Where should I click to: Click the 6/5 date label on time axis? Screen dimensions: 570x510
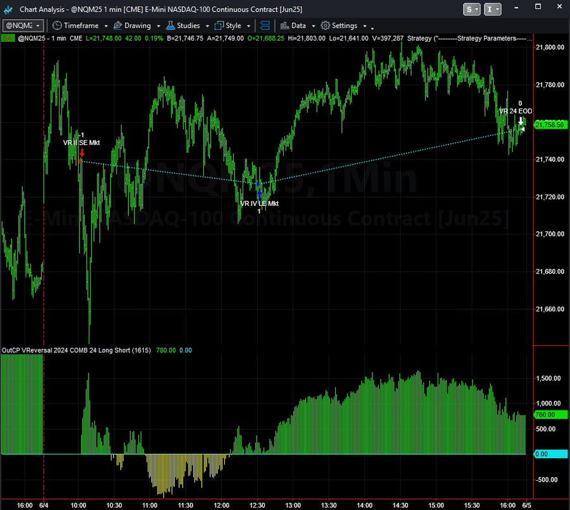coord(527,506)
